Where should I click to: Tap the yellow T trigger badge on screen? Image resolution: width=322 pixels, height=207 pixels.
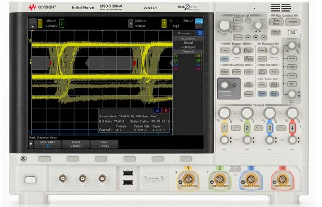pyautogui.click(x=164, y=23)
